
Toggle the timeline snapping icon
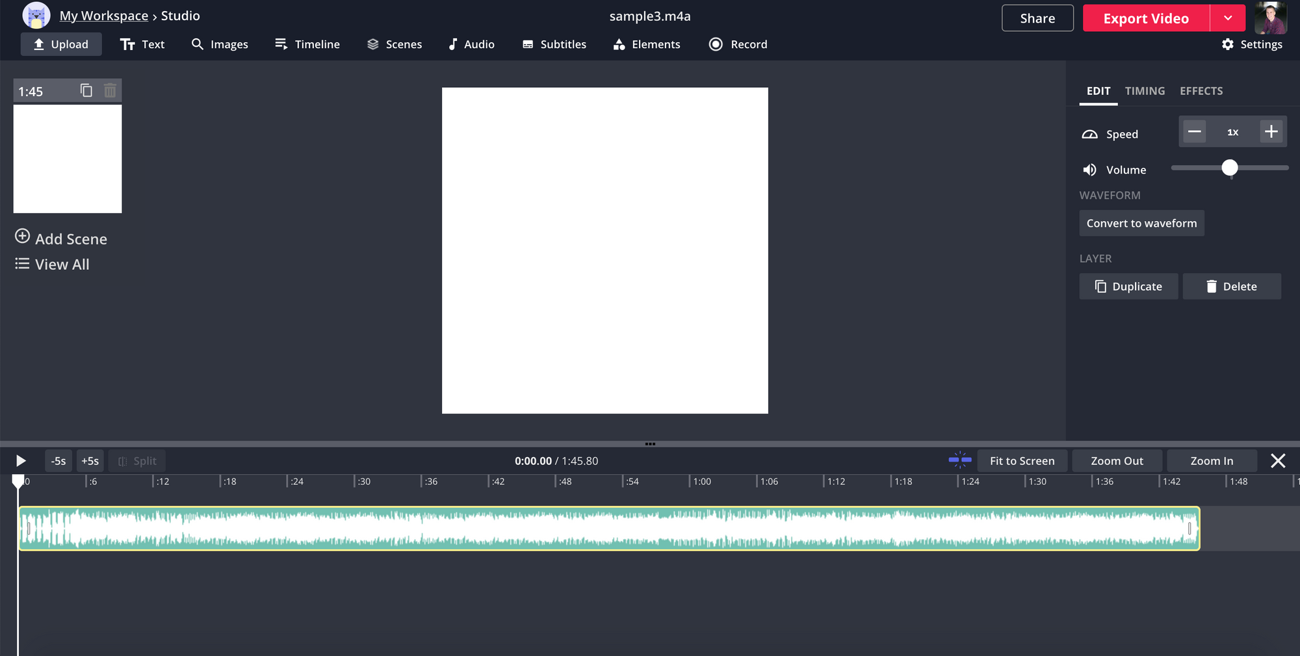click(959, 460)
